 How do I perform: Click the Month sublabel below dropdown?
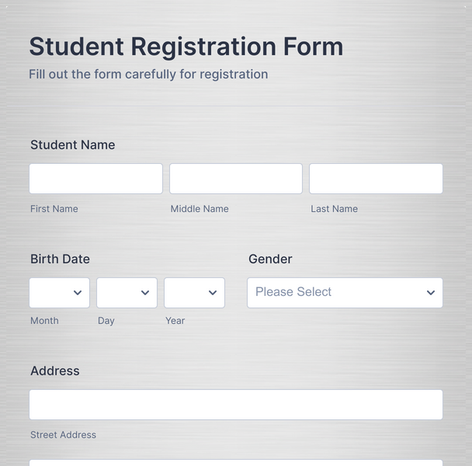[44, 321]
